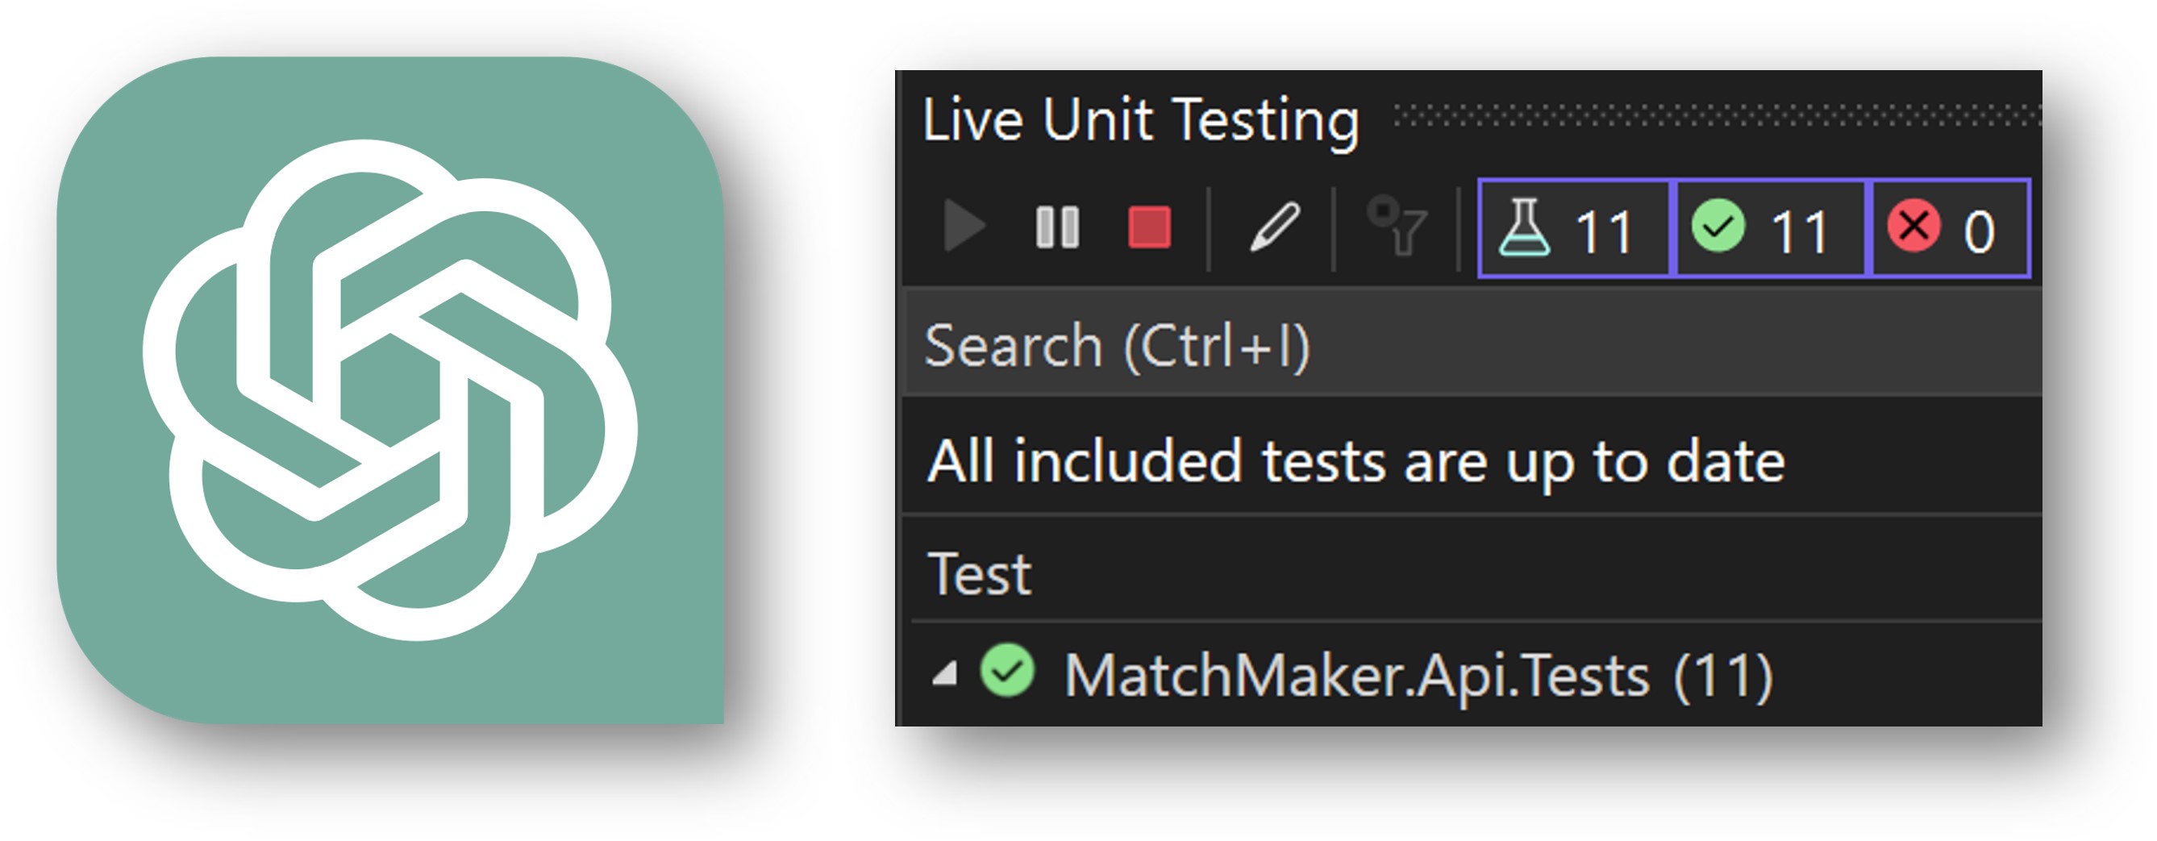Click the red X failed icon

pos(1913,226)
